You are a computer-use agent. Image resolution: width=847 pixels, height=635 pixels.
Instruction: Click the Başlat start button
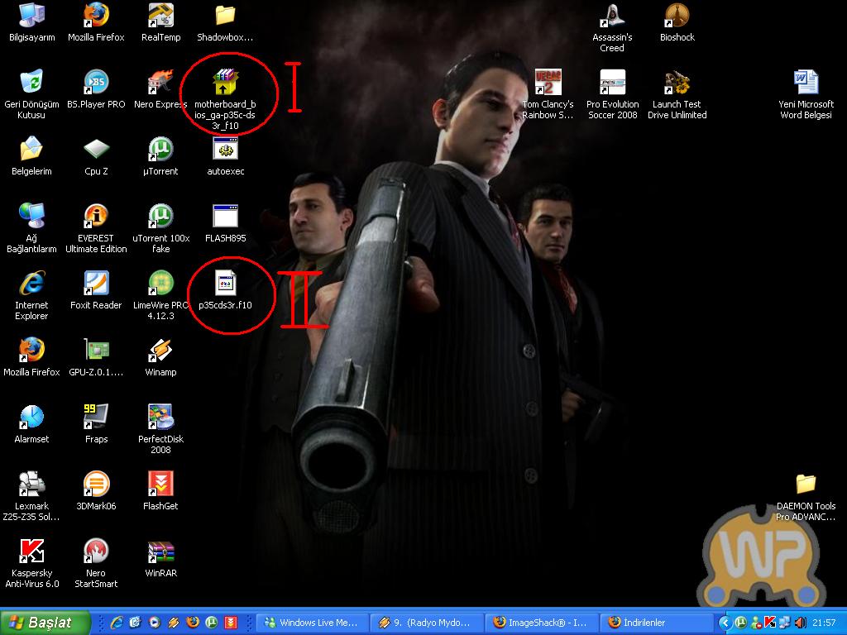pos(45,623)
